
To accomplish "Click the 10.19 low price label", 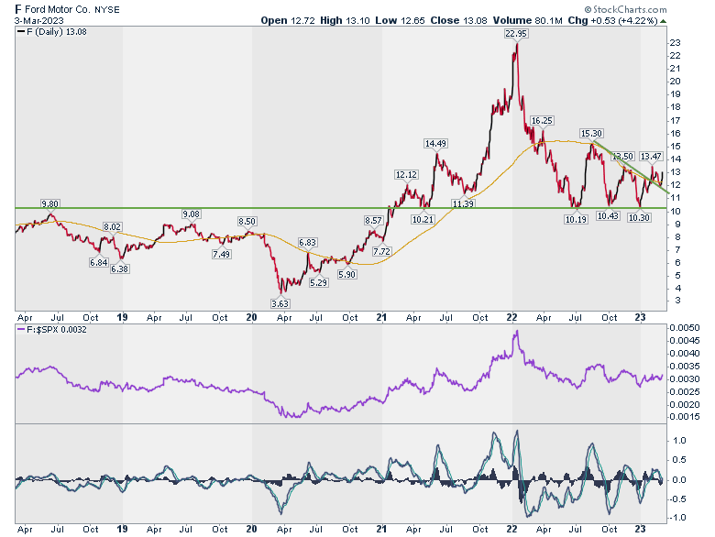I will [x=576, y=219].
